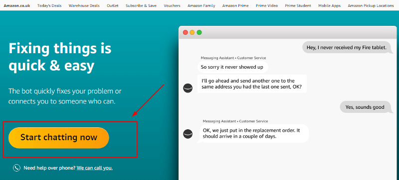Viewport: 399px width, 180px height.
Task: Click the 'OK, we just put in the replacement order' message
Action: pyautogui.click(x=253, y=134)
